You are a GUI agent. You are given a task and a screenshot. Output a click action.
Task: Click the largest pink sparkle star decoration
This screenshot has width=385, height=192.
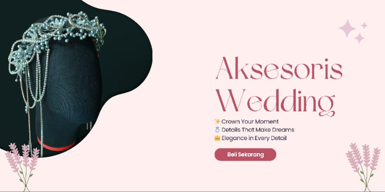click(x=347, y=28)
